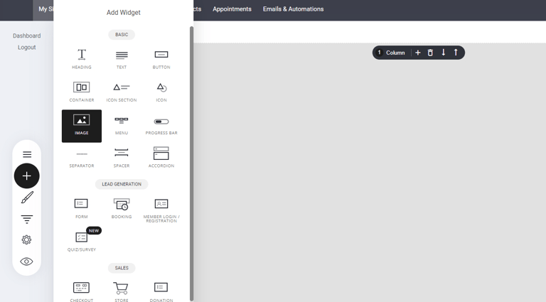Viewport: 546px width, 302px height.
Task: Add the Icon Section widget
Action: [x=122, y=92]
